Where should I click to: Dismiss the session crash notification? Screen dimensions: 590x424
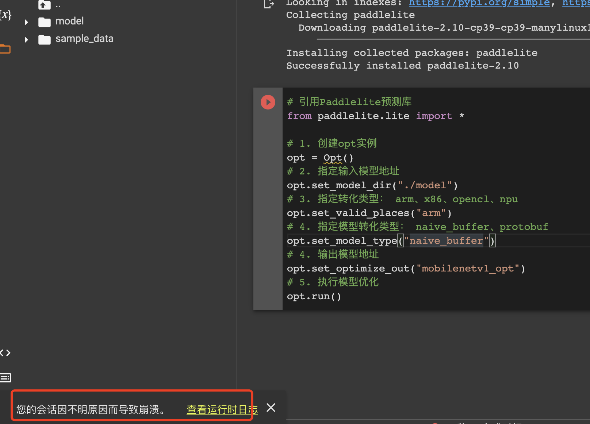[271, 408]
